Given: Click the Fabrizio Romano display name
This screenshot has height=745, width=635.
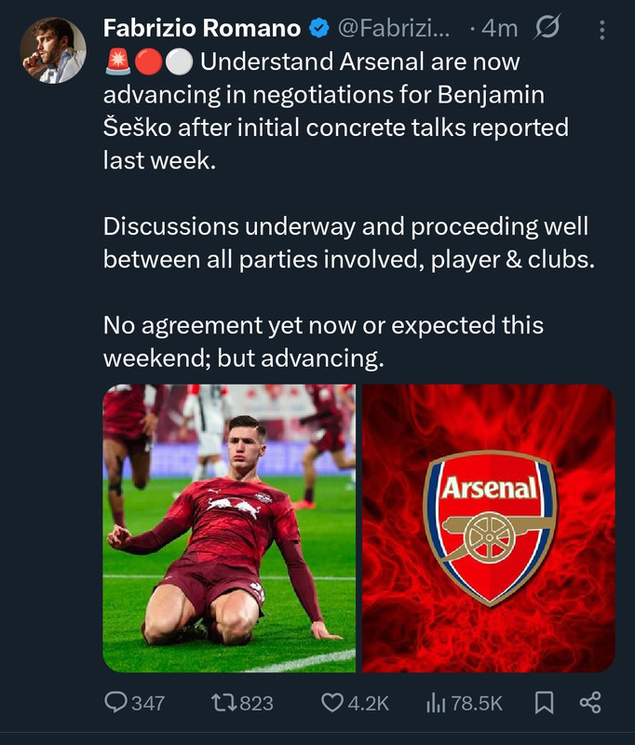Looking at the screenshot, I should coord(202,29).
